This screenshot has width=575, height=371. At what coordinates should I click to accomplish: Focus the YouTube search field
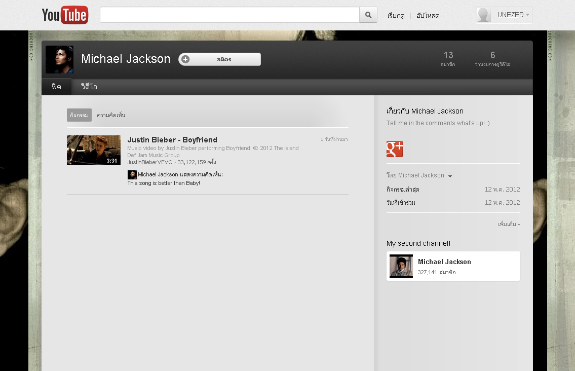tap(229, 15)
